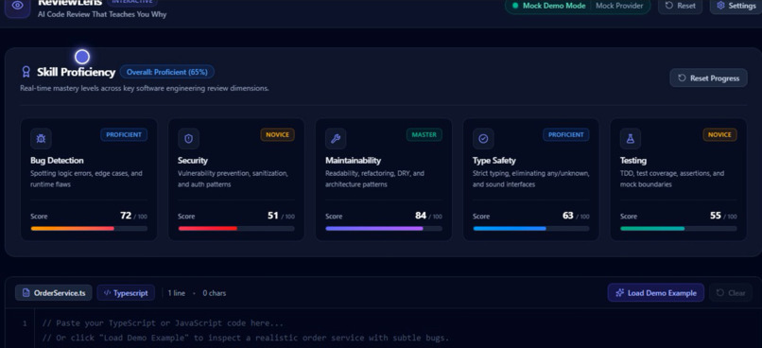Image resolution: width=762 pixels, height=348 pixels.
Task: Select the OrderService.ts file tab
Action: [x=54, y=293]
